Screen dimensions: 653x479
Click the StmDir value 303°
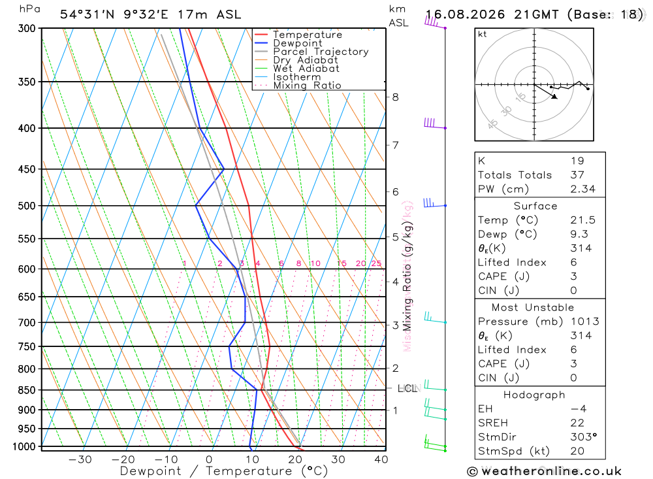click(x=584, y=437)
